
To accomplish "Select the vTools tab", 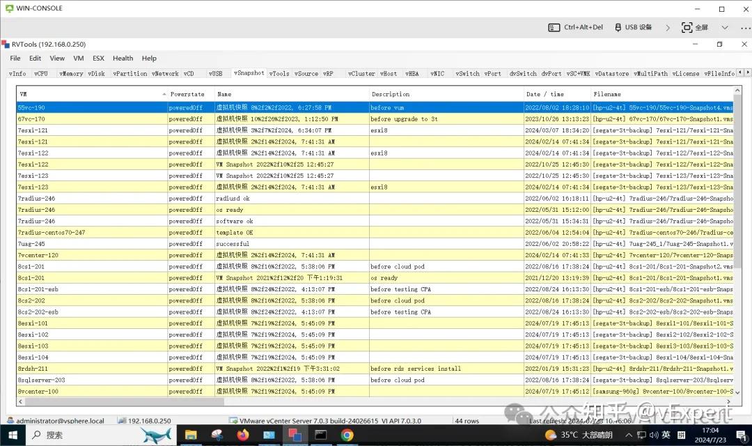I will click(x=279, y=73).
